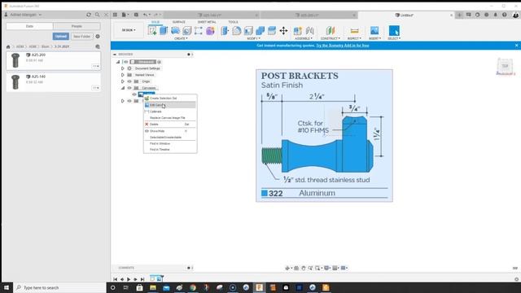This screenshot has width=521, height=293.
Task: Open data panel settings gear
Action: 98,36
